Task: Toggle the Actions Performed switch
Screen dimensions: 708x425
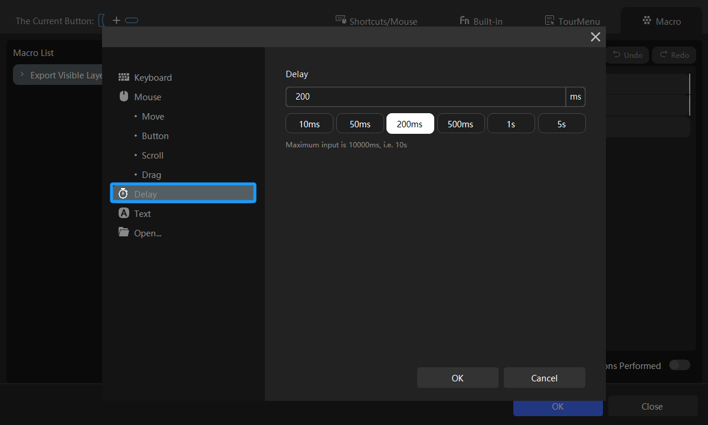Action: pos(679,365)
